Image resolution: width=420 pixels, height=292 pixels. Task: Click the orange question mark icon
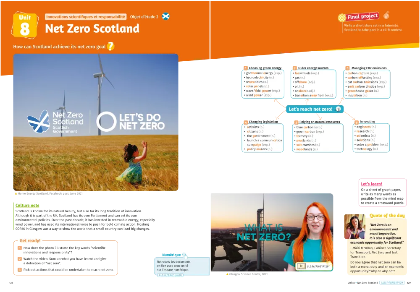pyautogui.click(x=110, y=47)
